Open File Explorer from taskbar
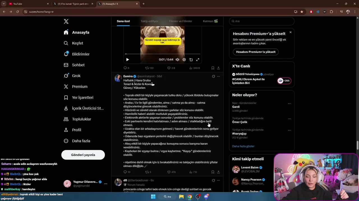The height and width of the screenshot is (201, 359). click(x=181, y=197)
